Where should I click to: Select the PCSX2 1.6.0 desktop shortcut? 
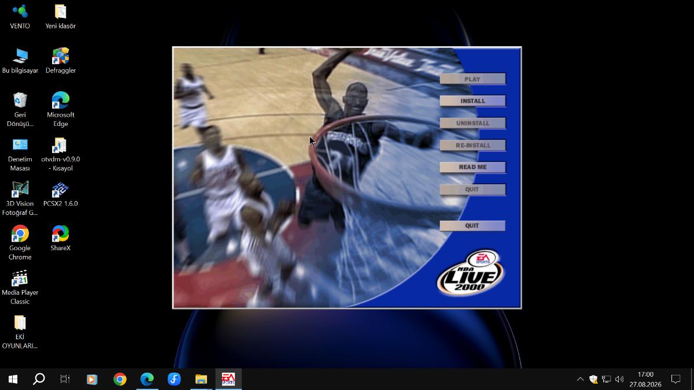coord(60,195)
